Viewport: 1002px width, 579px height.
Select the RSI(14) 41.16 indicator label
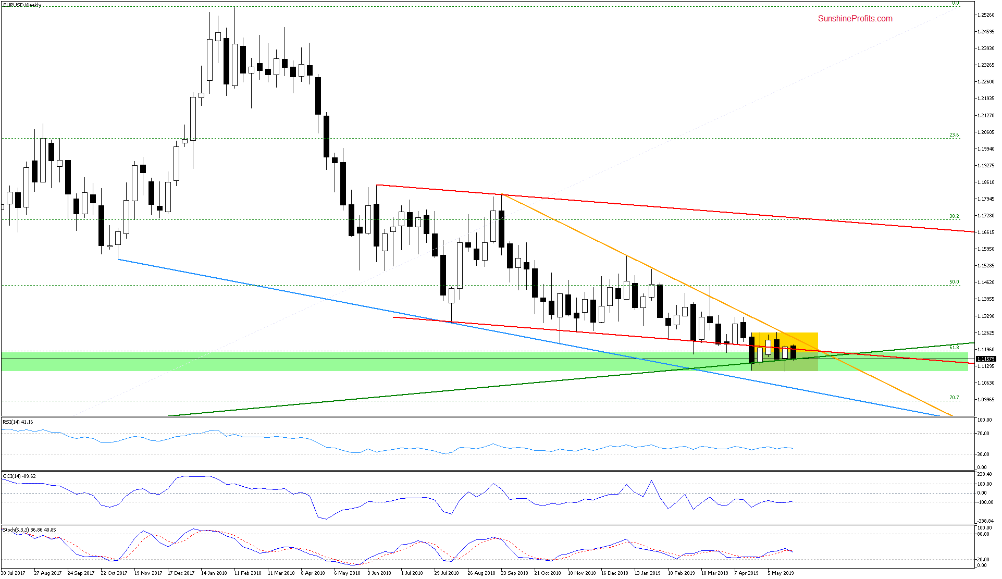18,422
